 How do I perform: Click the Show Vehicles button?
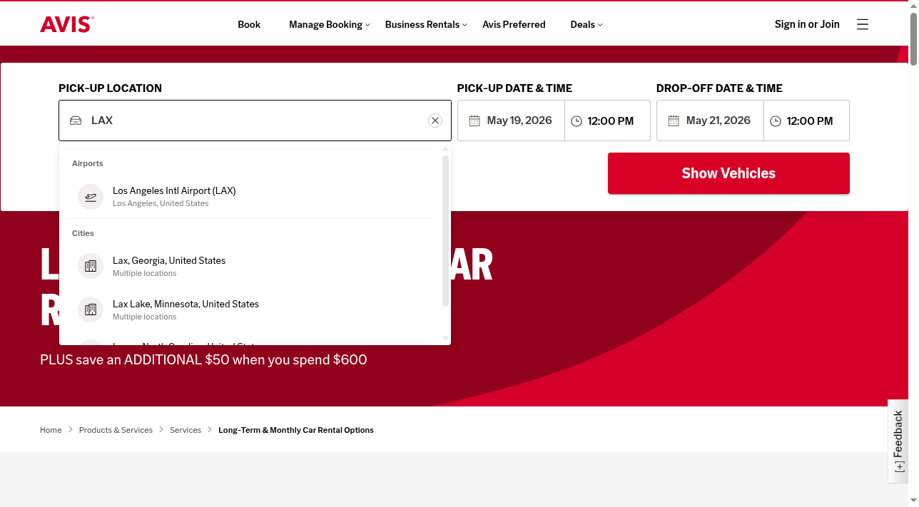coord(728,173)
